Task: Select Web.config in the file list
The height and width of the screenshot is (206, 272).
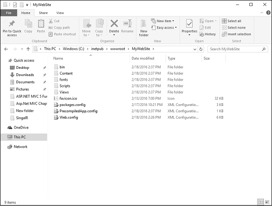Action: (x=69, y=117)
